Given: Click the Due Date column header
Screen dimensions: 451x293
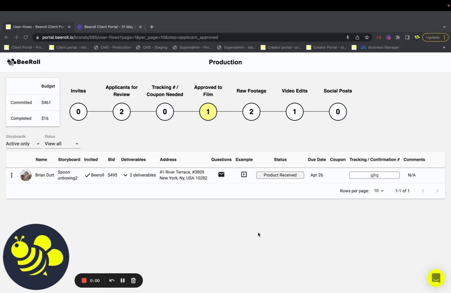Looking at the screenshot, I should coord(317,160).
